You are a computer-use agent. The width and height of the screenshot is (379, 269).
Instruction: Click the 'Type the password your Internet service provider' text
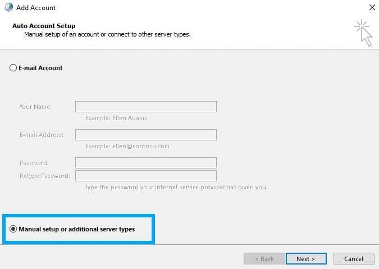tap(176, 187)
